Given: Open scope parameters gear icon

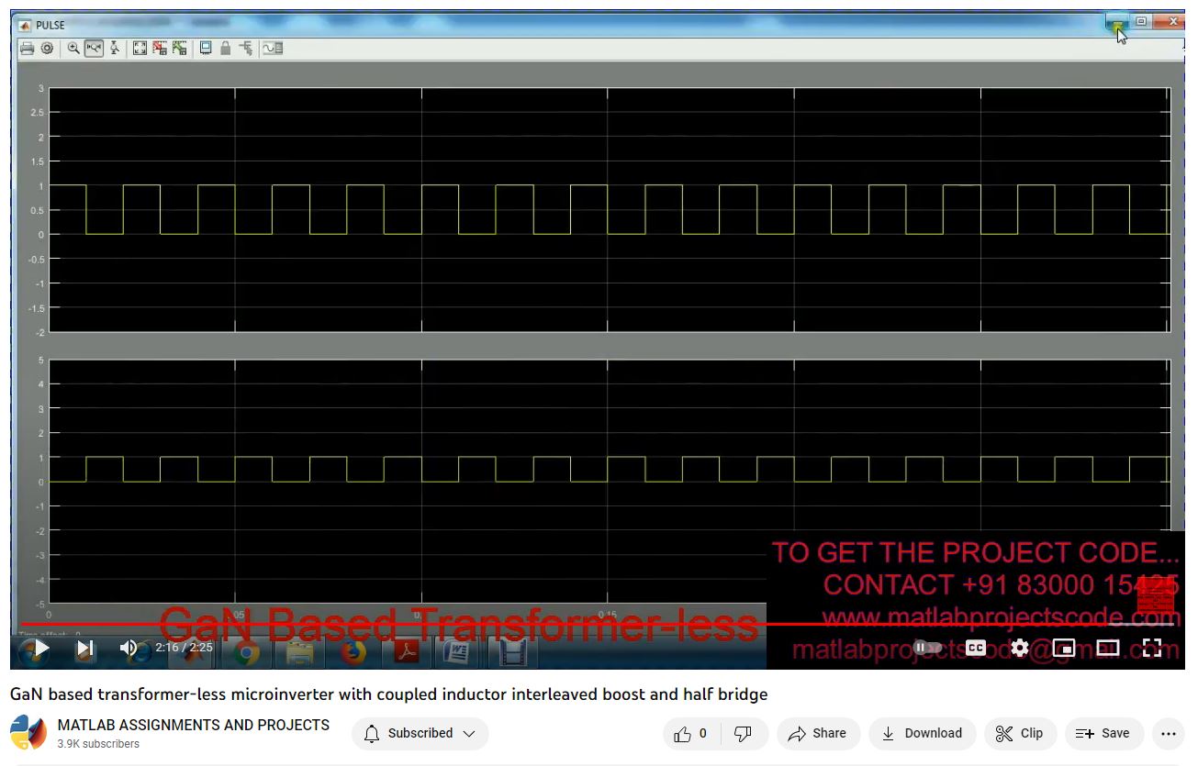Looking at the screenshot, I should [47, 48].
